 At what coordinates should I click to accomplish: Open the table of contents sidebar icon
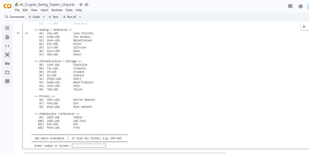(x=7, y=28)
